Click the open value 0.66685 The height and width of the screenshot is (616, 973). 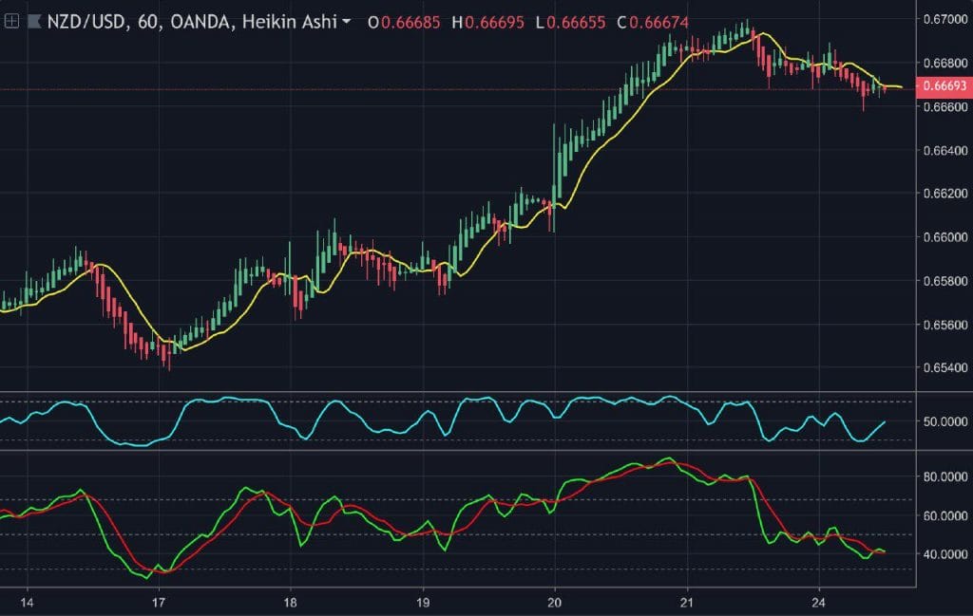[410, 23]
